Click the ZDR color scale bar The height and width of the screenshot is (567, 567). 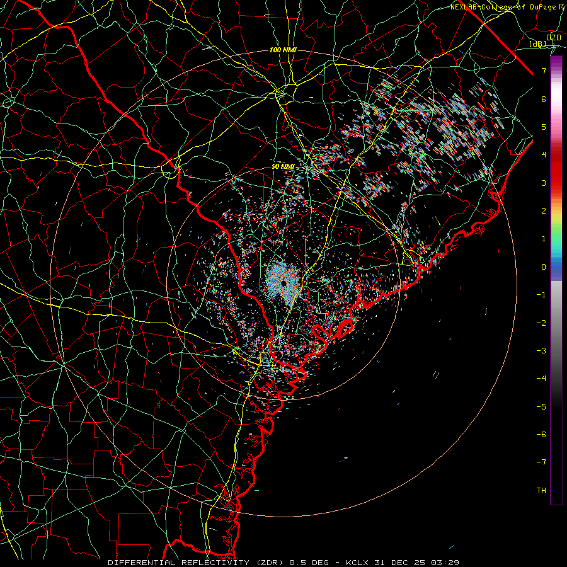[556, 280]
